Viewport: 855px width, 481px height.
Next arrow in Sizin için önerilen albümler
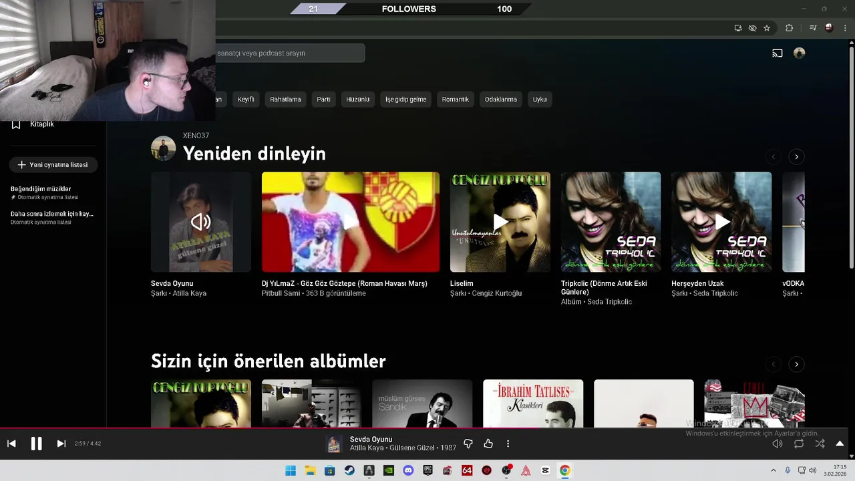[x=796, y=365]
